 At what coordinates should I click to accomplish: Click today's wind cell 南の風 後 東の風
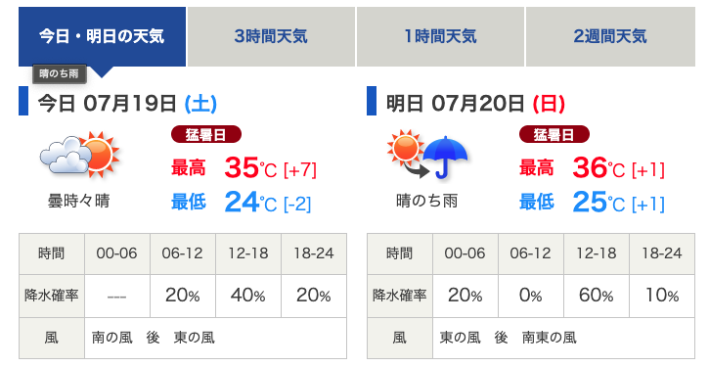(216, 338)
